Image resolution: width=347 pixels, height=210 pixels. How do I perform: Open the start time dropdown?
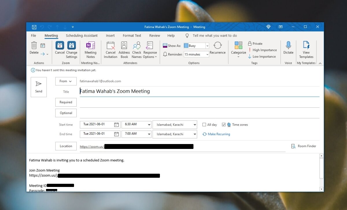coord(148,124)
